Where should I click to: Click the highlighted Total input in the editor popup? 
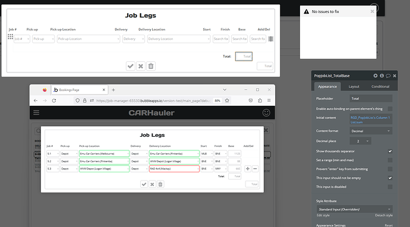pos(244,56)
